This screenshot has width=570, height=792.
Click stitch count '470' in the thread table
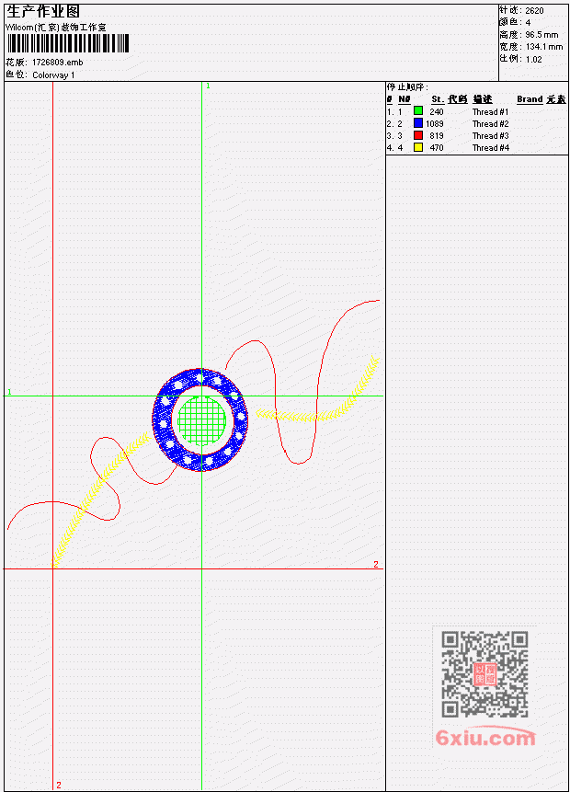tap(437, 148)
